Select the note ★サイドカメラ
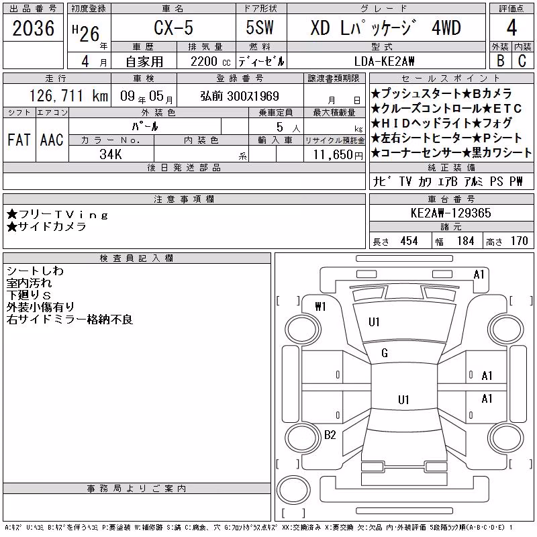Screen dimensions: 537x537 click(46, 226)
